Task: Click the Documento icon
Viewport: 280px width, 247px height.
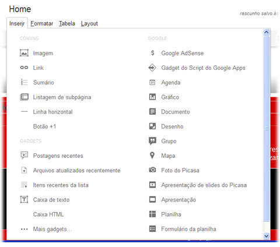Action: (x=152, y=112)
